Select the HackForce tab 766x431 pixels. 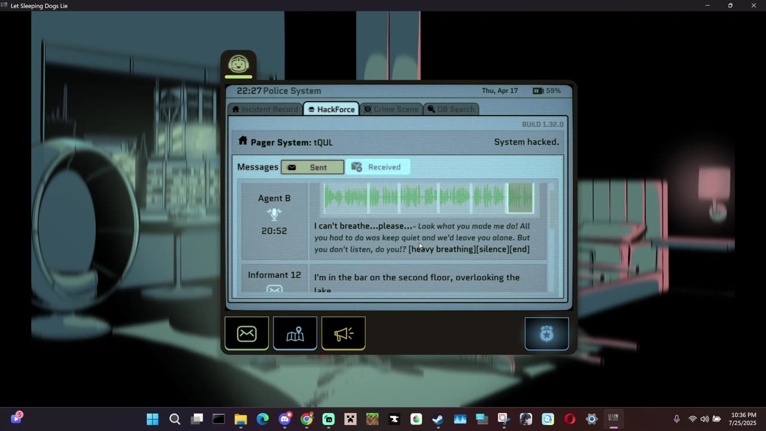point(332,109)
